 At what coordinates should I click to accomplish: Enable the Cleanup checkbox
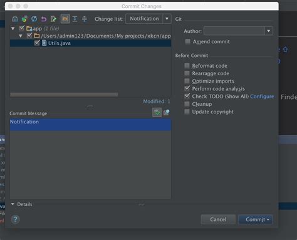[187, 104]
